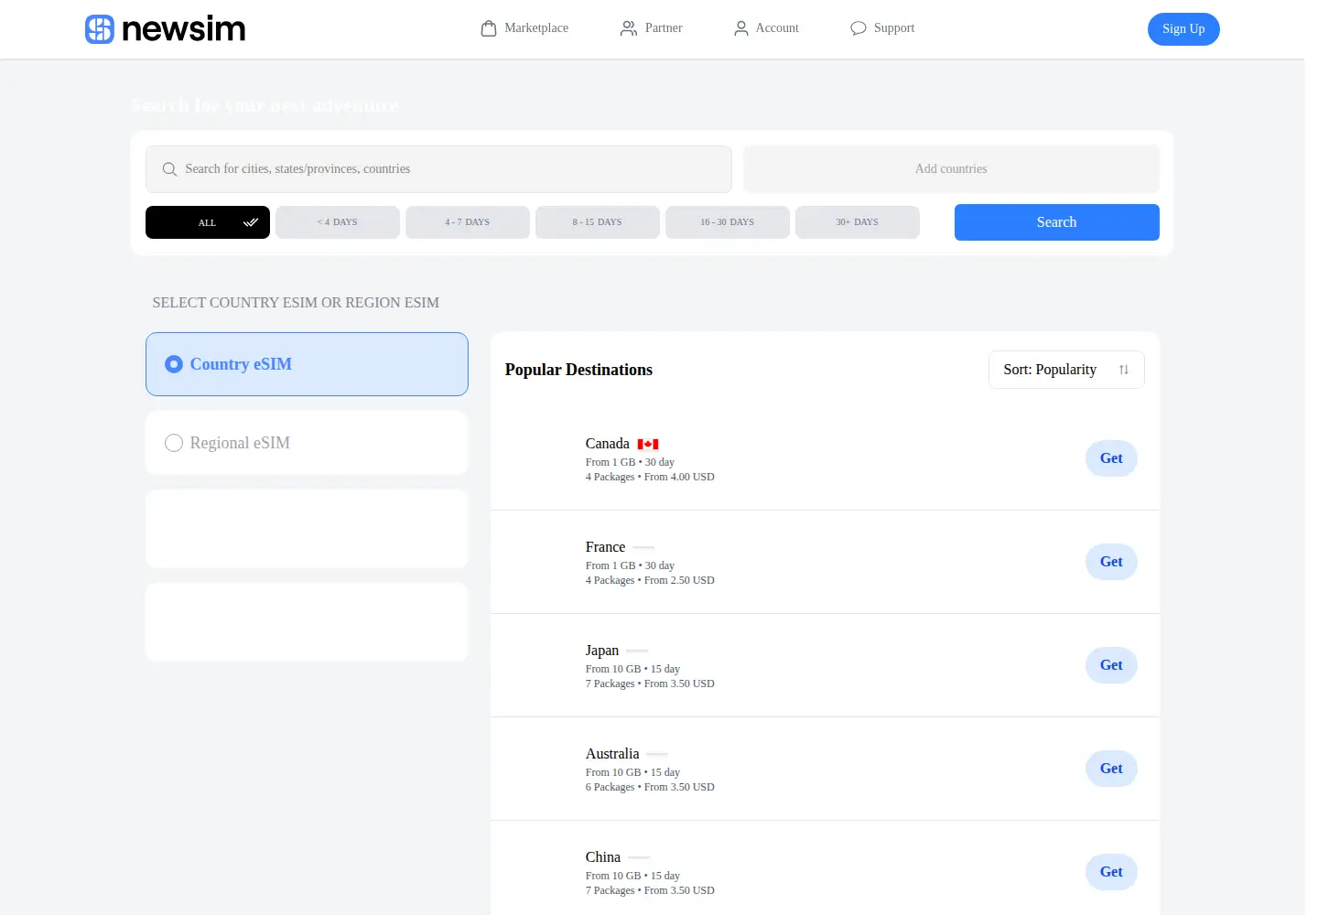Click the France destination name

605,547
